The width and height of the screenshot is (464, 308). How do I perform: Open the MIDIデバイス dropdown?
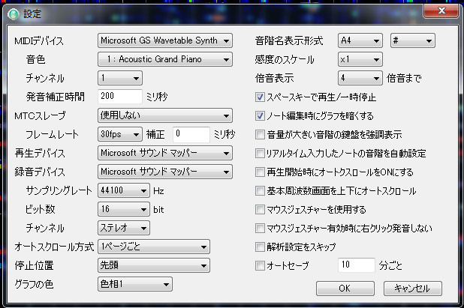coord(164,40)
